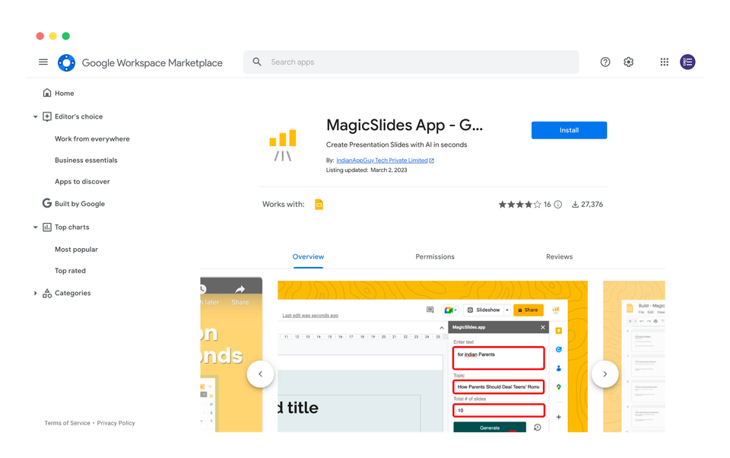This screenshot has width=730, height=458.
Task: Switch to the Permissions tab
Action: tap(434, 256)
